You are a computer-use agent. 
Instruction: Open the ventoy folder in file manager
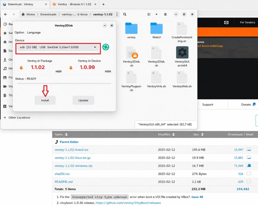coord(131,31)
